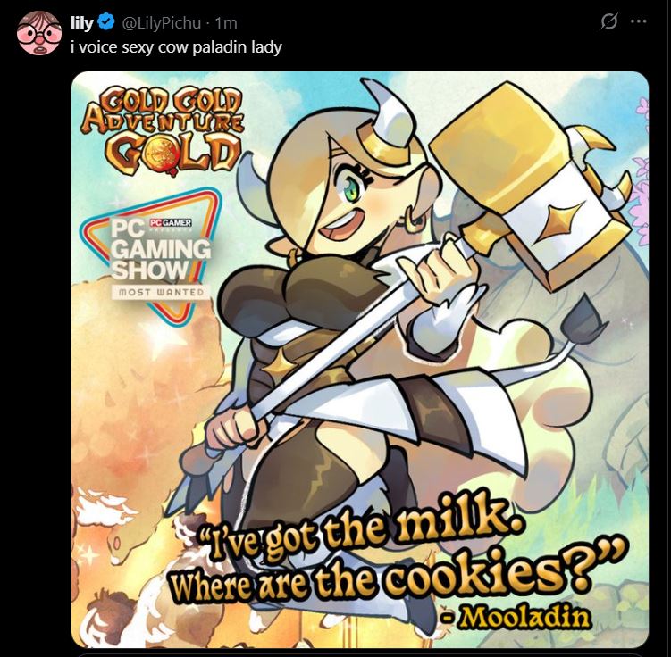Click the display name "lily"
Screen dimensions: 671x657
click(81, 22)
